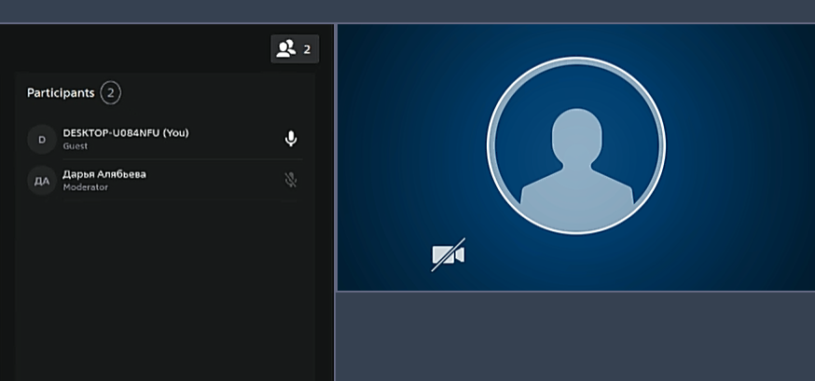Click the participant count number beside people icon

point(307,49)
